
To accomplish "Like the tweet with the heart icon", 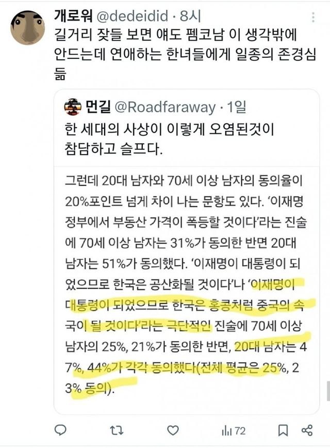I will (173, 430).
